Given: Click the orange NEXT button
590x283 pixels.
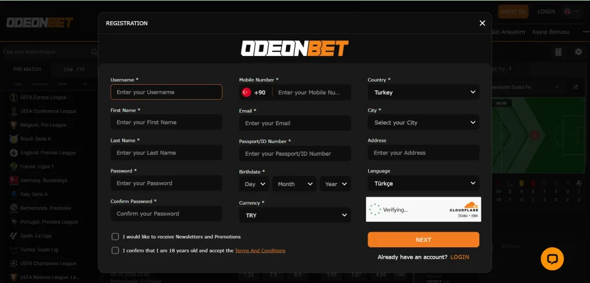Looking at the screenshot, I should 423,240.
